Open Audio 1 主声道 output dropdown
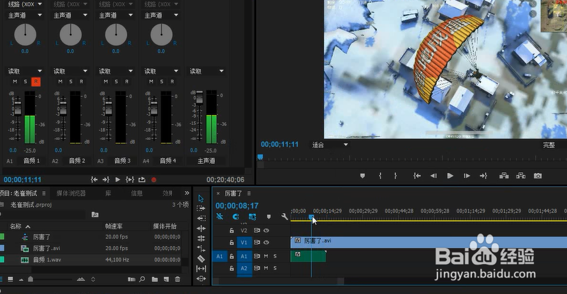Image resolution: width=567 pixels, height=294 pixels. point(25,15)
